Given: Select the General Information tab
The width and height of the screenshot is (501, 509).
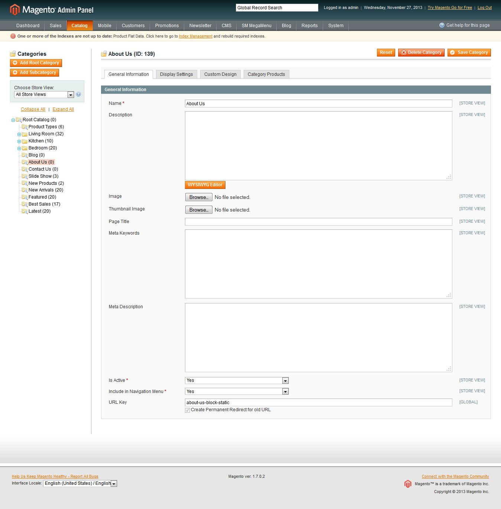Looking at the screenshot, I should click(x=128, y=74).
